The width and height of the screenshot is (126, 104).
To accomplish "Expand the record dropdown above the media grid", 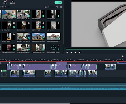I will tap(5, 7).
